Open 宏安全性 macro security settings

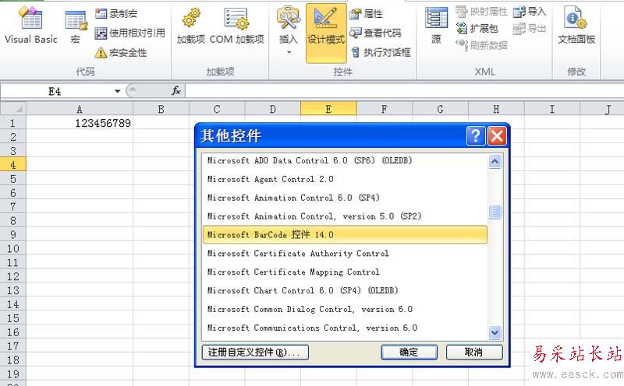pos(121,52)
